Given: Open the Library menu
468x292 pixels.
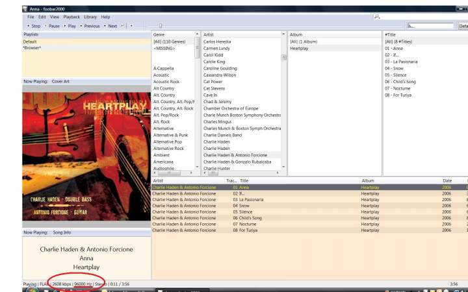Looking at the screenshot, I should pos(90,17).
